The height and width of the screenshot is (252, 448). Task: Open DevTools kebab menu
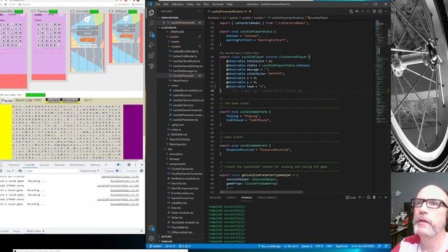(x=135, y=165)
